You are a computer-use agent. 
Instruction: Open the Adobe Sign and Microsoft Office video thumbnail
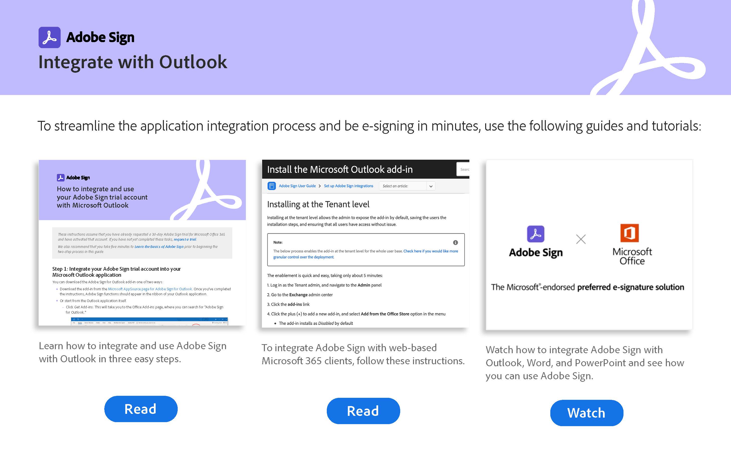589,245
